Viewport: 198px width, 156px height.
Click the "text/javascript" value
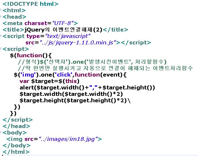[68, 36]
